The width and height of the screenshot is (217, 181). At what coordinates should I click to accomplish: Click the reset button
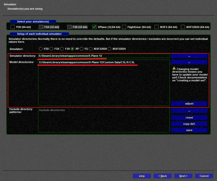[x=189, y=118]
